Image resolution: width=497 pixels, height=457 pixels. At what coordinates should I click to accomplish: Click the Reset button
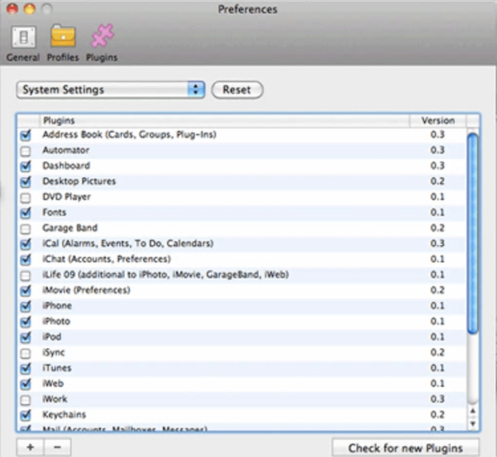(x=237, y=90)
